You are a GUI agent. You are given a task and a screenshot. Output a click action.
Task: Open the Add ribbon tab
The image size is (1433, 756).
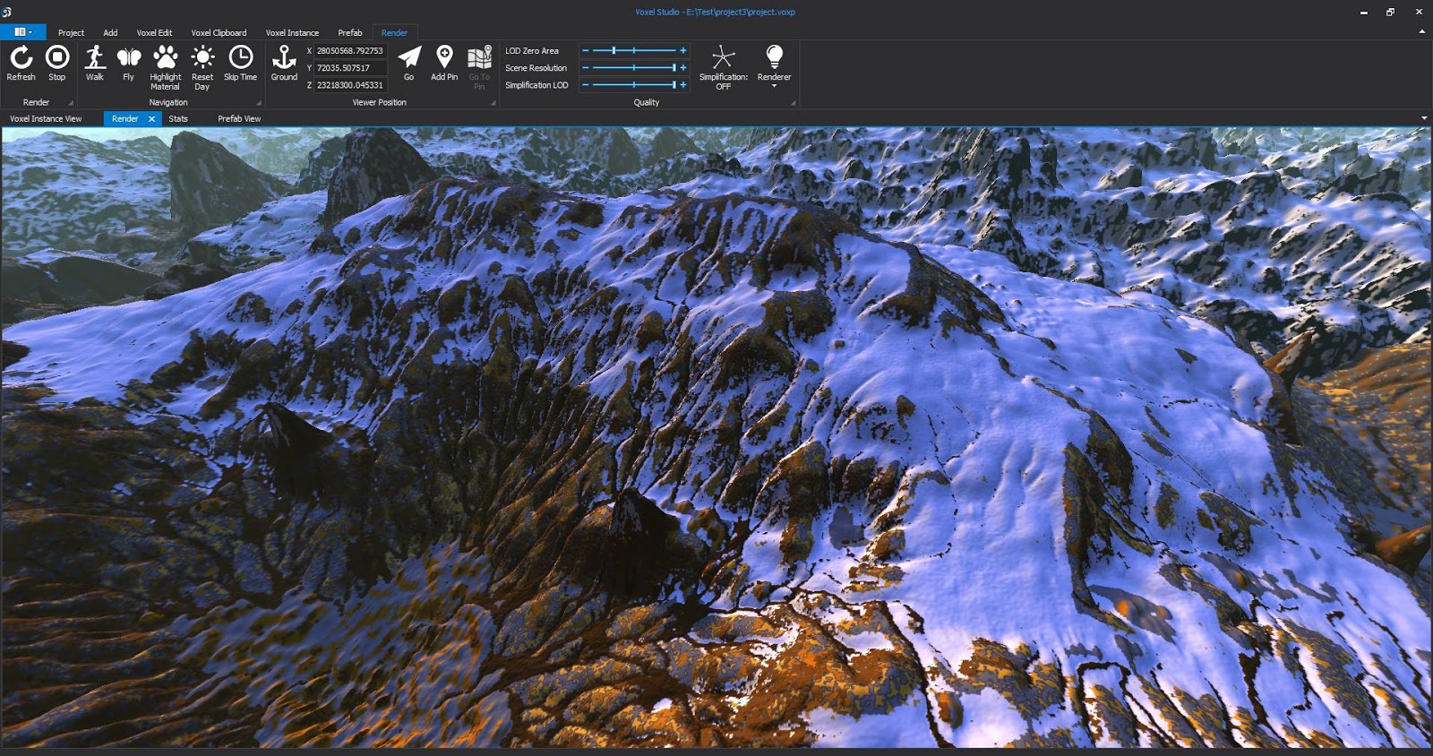(x=110, y=33)
